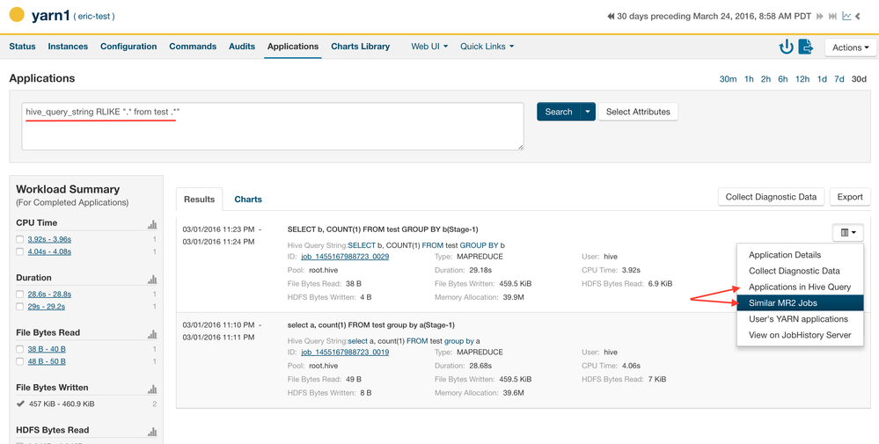Go to the Audits tab

pos(242,47)
